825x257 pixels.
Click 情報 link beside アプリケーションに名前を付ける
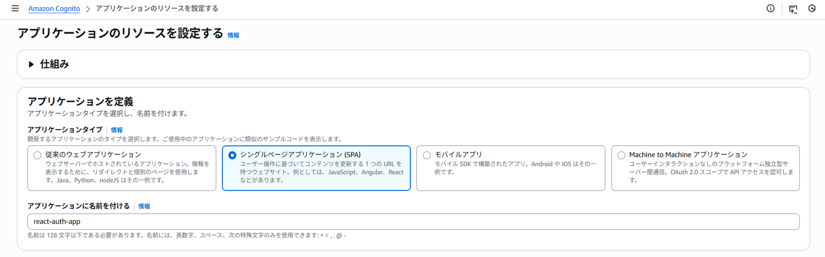[144, 206]
